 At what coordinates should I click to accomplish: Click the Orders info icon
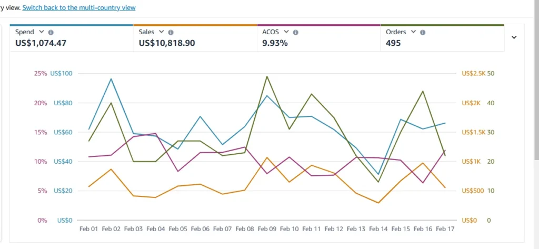(x=423, y=32)
